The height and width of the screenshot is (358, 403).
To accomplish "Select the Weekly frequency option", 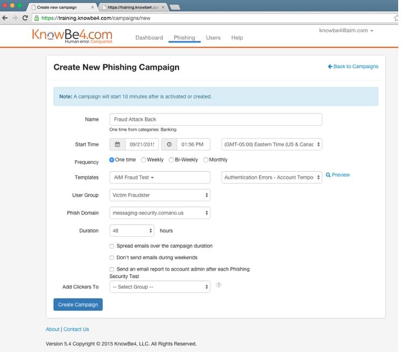I will coord(143,160).
